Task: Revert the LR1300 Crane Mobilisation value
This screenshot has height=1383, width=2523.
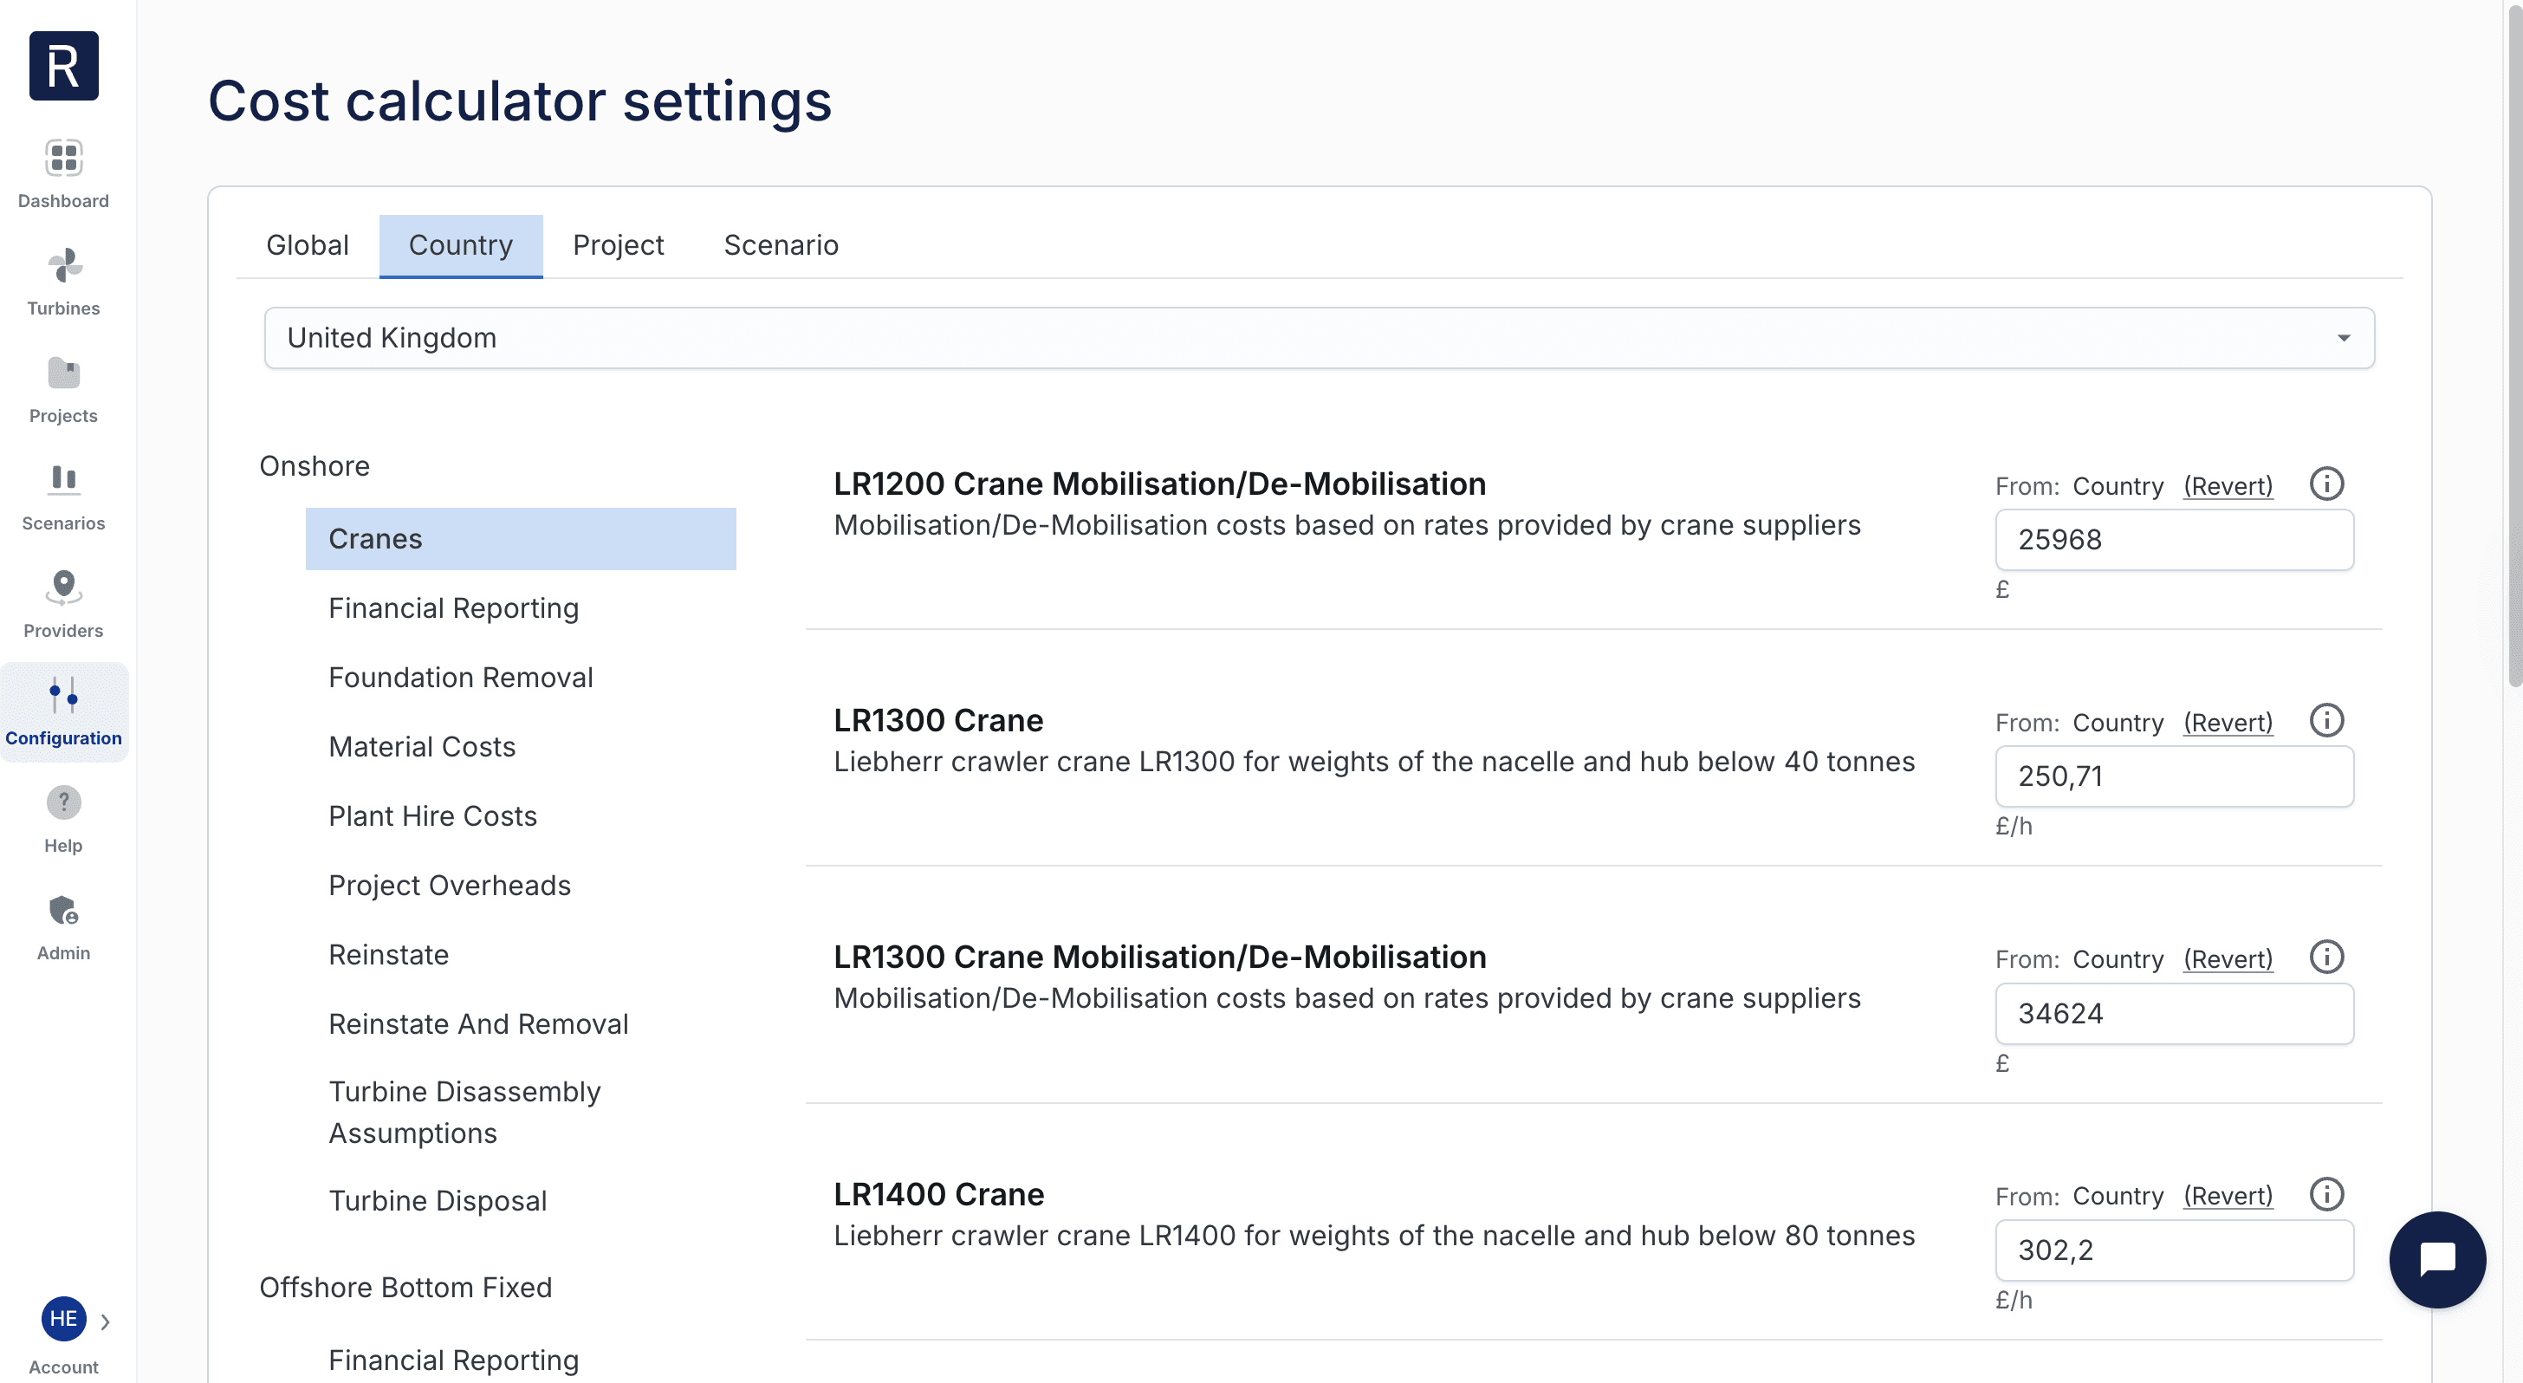Action: [x=2228, y=959]
